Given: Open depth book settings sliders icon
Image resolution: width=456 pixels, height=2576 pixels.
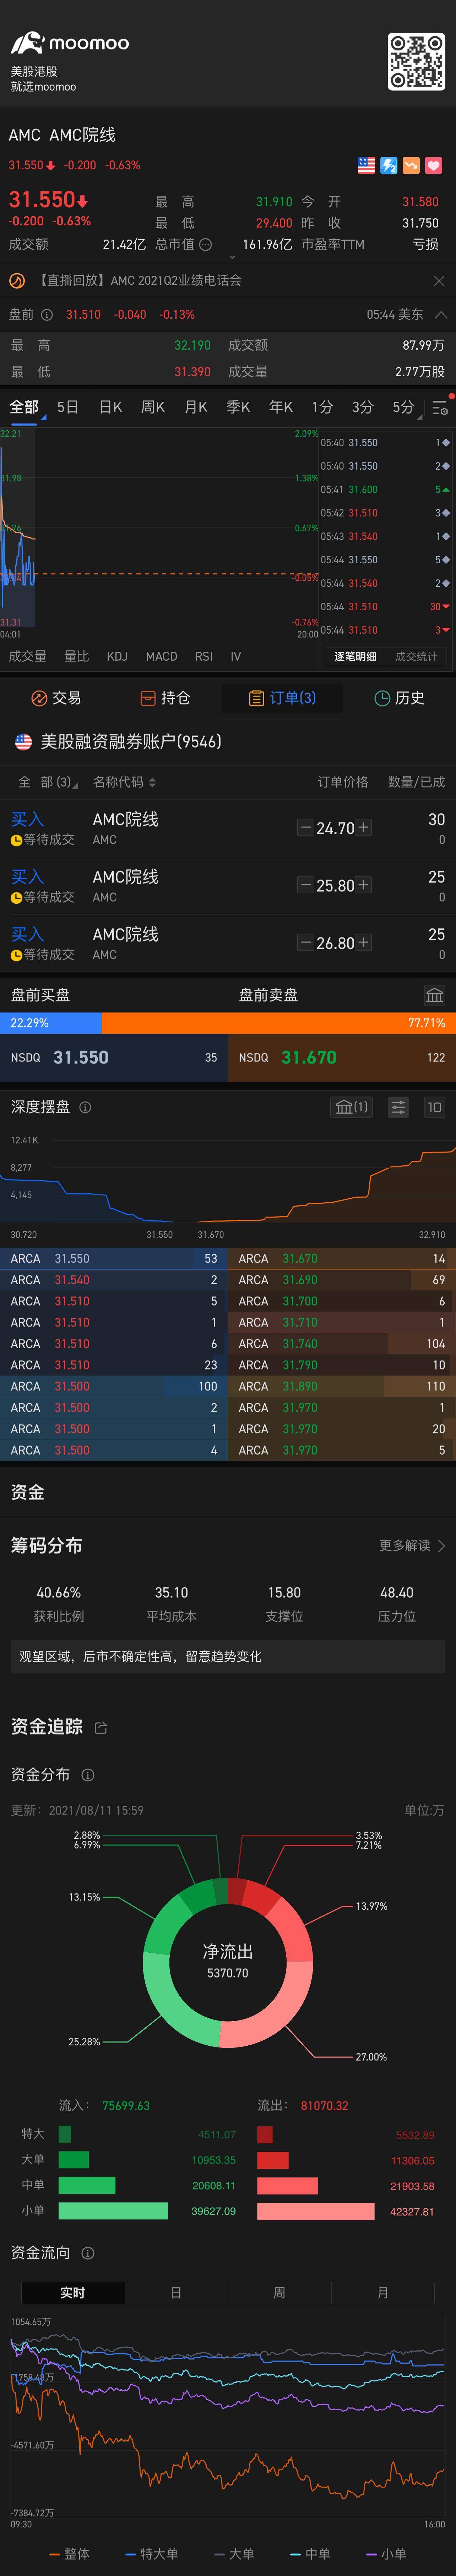Looking at the screenshot, I should 398,1107.
